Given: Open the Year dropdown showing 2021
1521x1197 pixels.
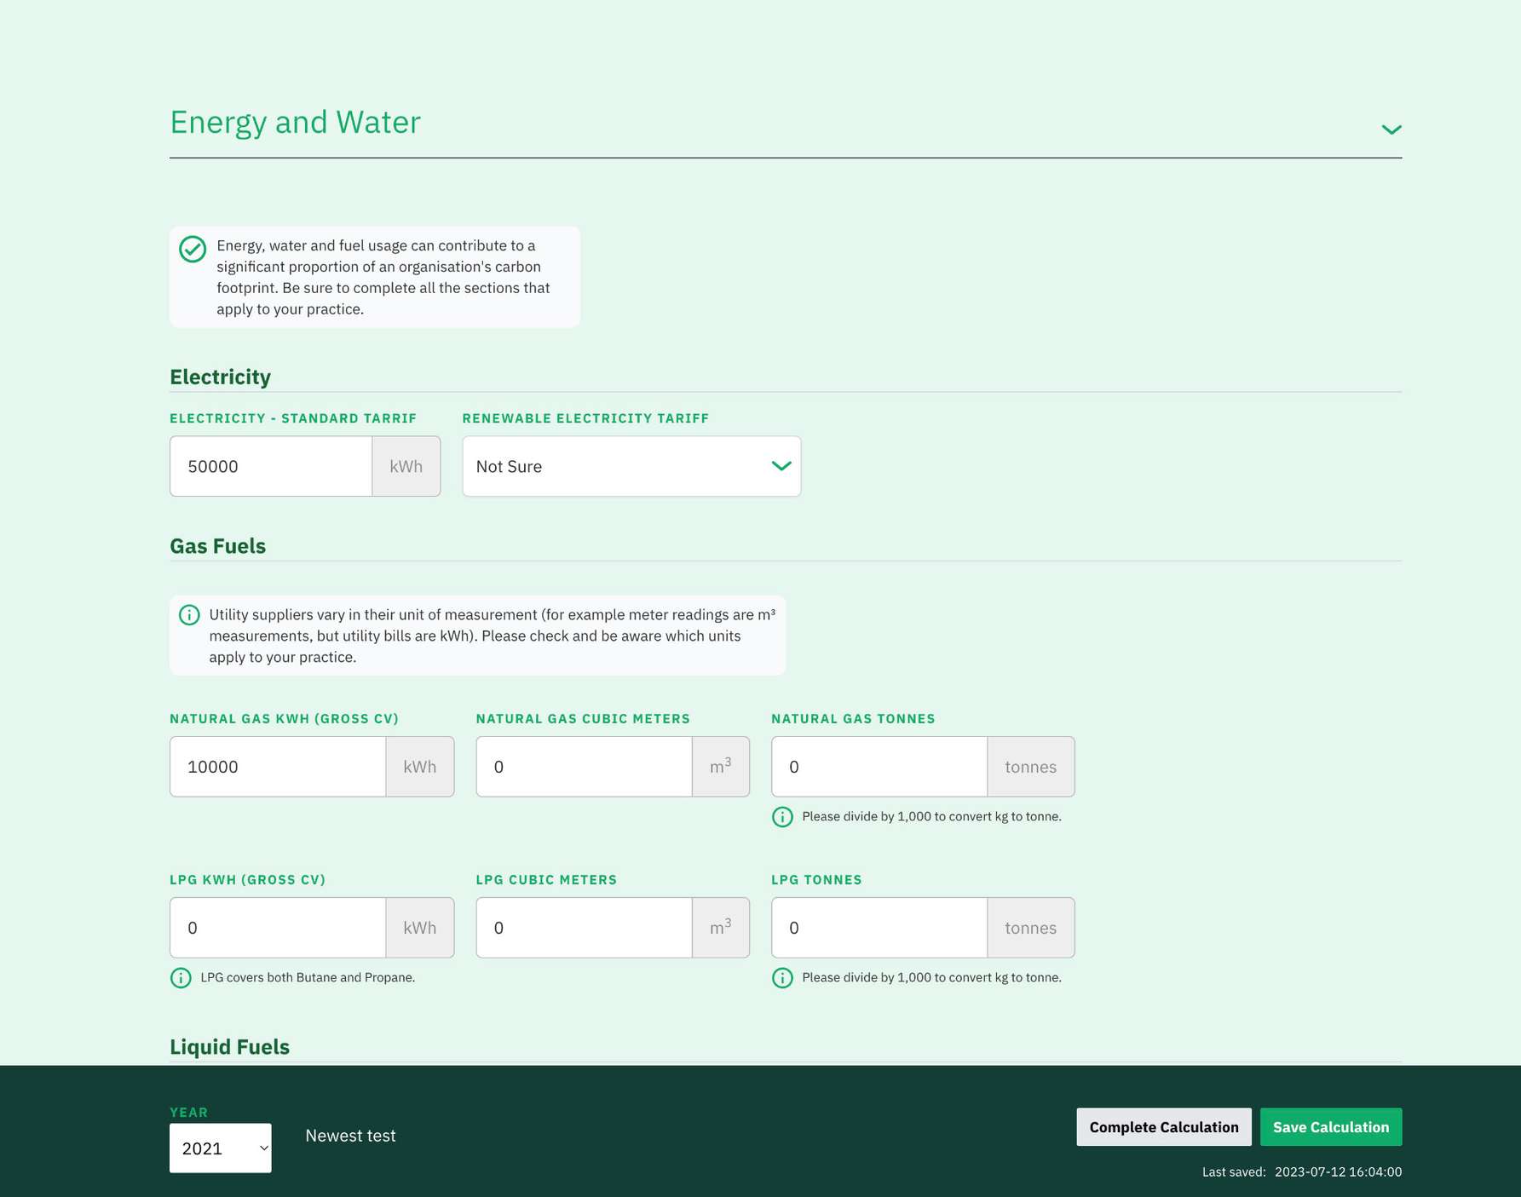Looking at the screenshot, I should click(x=220, y=1148).
